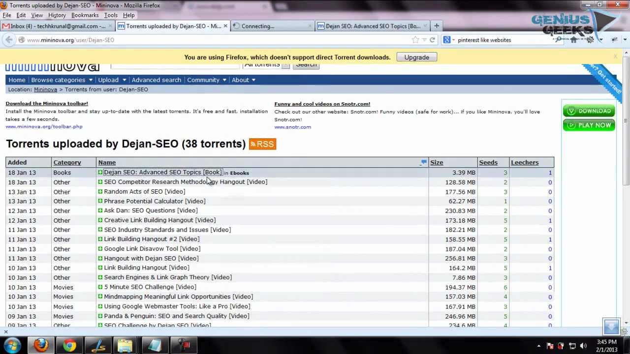Click green download icon for Using Google Webmaster Tools
Viewport: 630px width, 354px height.
(100, 306)
